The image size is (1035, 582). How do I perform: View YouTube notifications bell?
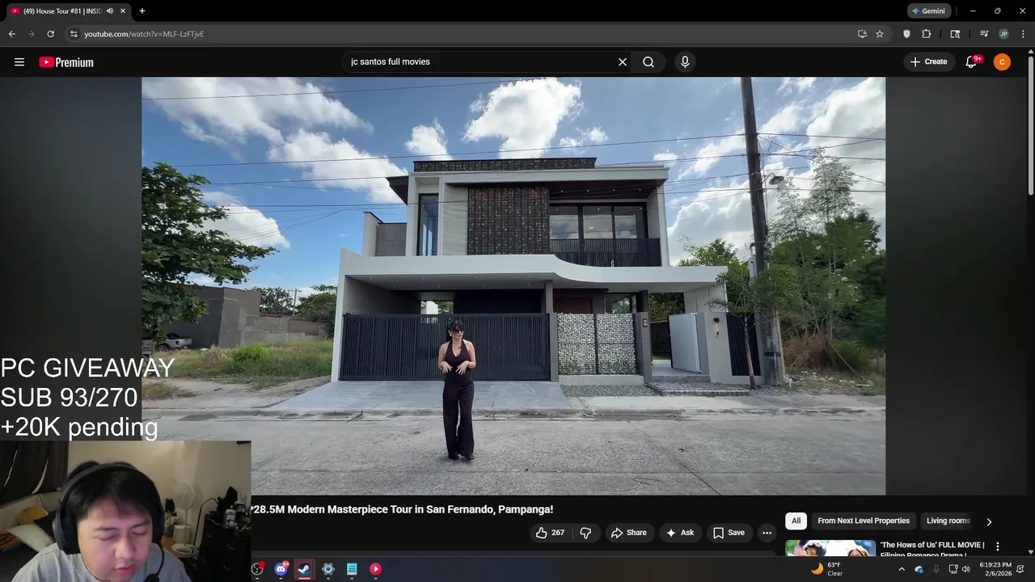tap(971, 62)
